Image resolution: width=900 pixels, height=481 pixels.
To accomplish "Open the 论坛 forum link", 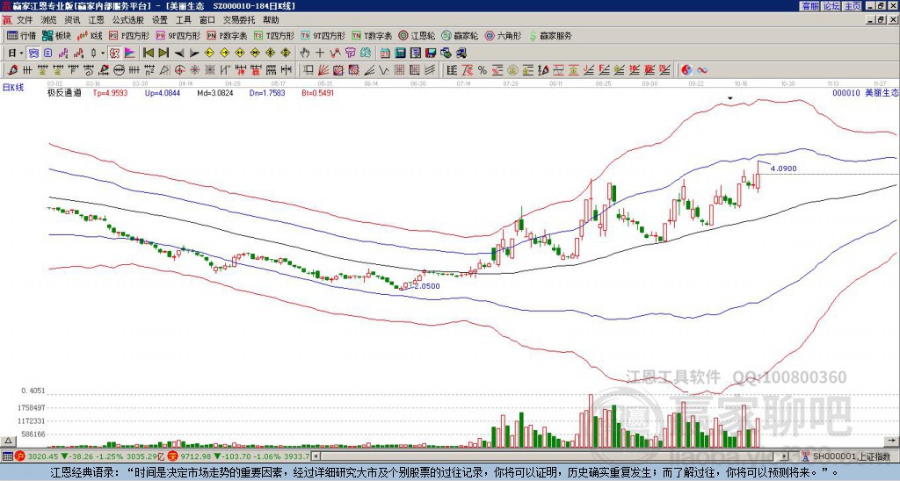I will [831, 6].
